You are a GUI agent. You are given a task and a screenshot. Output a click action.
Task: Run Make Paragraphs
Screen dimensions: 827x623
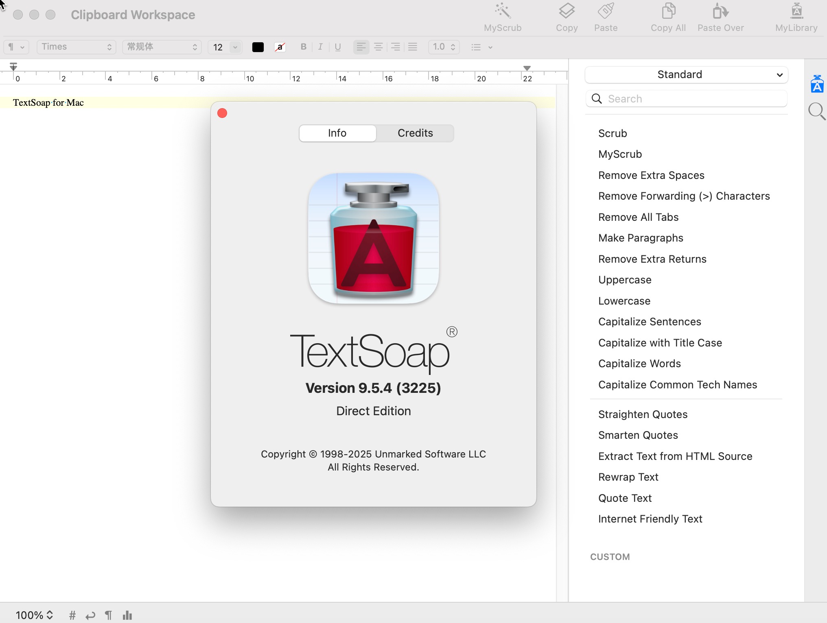[x=641, y=238]
